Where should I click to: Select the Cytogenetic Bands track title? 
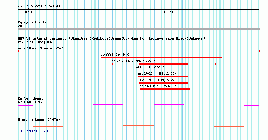(36, 22)
